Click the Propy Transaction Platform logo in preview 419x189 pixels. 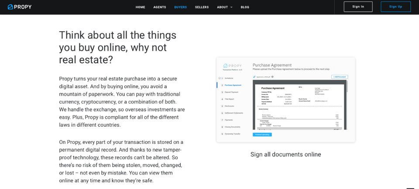click(232, 67)
